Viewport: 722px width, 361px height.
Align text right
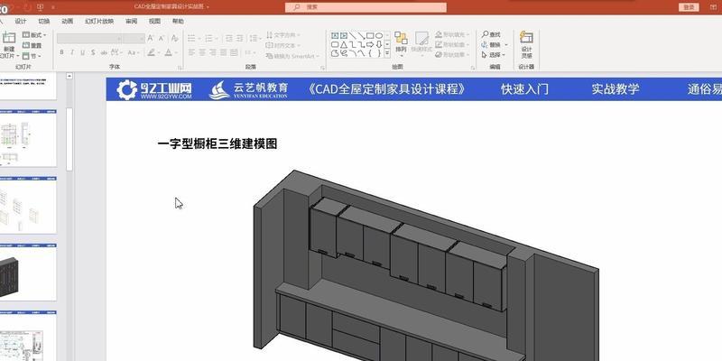pyautogui.click(x=213, y=52)
